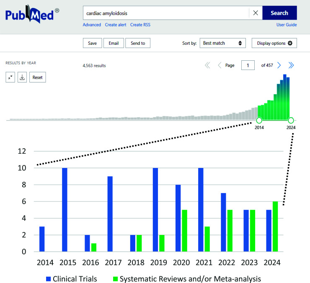310x283 pixels.
Task: Click the PubMed logo
Action: pyautogui.click(x=32, y=14)
